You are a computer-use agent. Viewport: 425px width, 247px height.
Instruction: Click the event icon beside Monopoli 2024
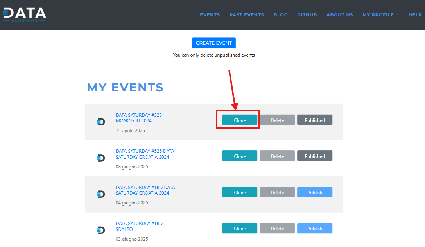coord(101,122)
